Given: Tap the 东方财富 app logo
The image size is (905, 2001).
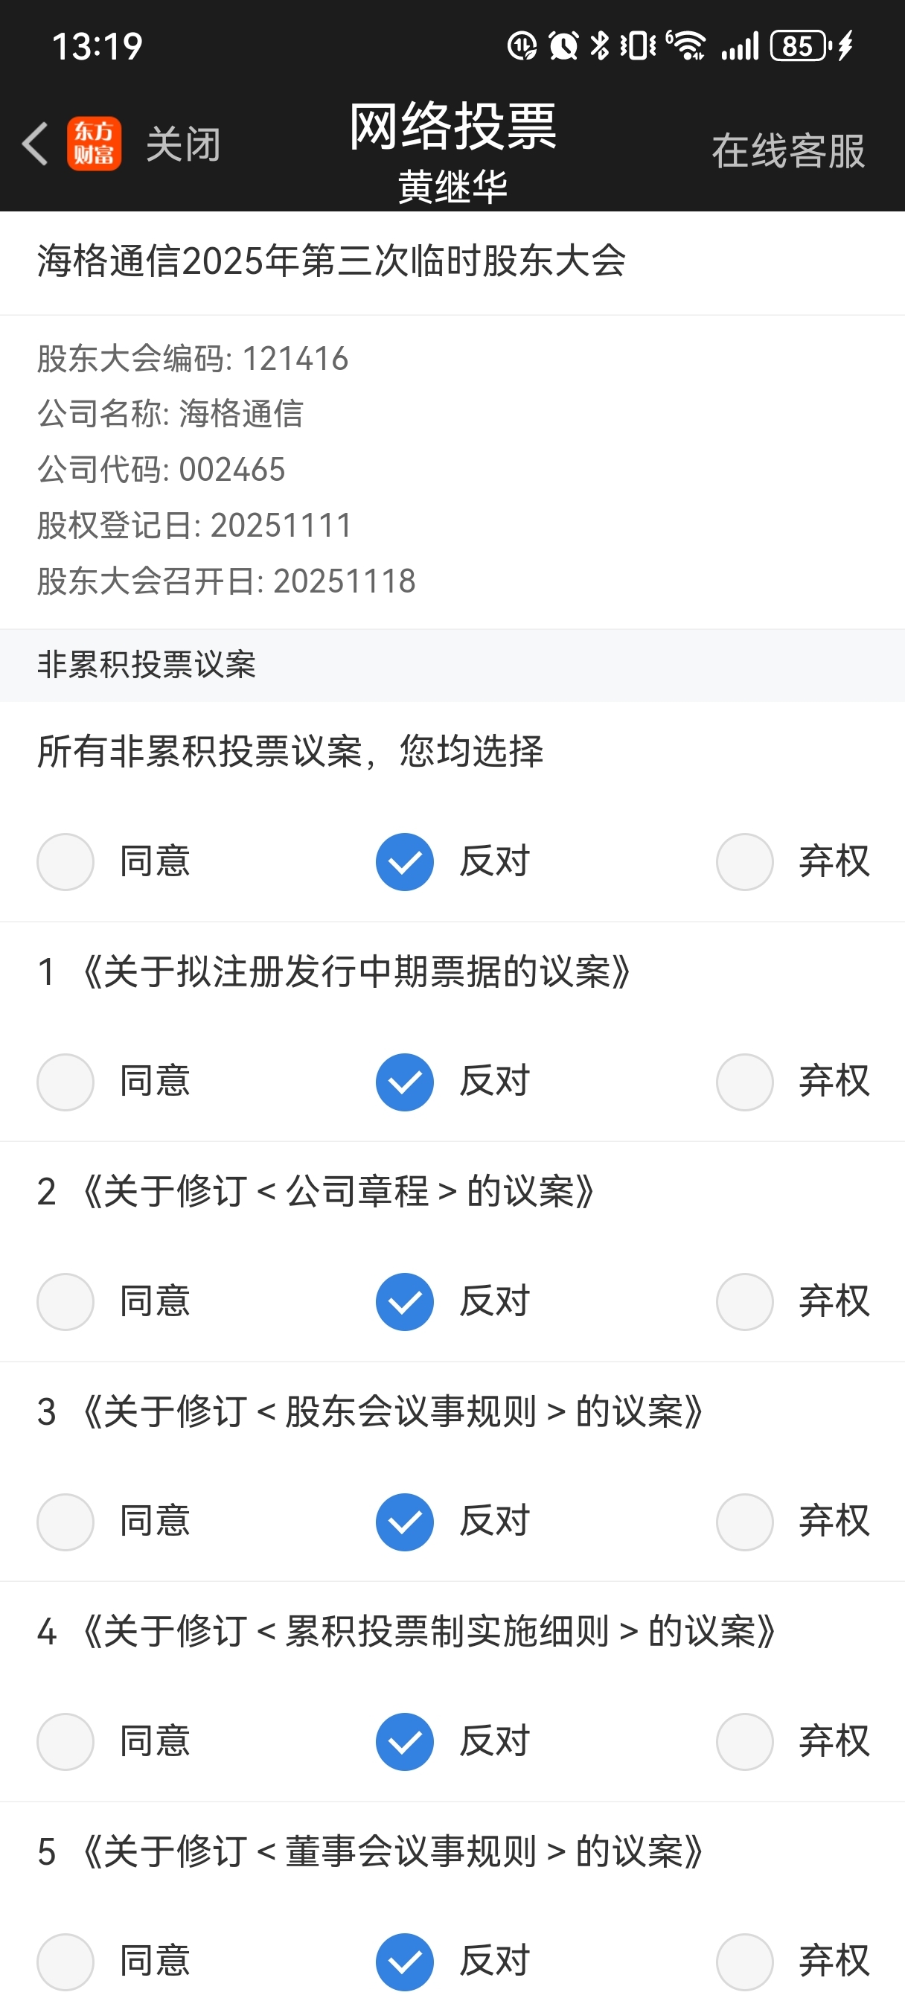Looking at the screenshot, I should (94, 144).
